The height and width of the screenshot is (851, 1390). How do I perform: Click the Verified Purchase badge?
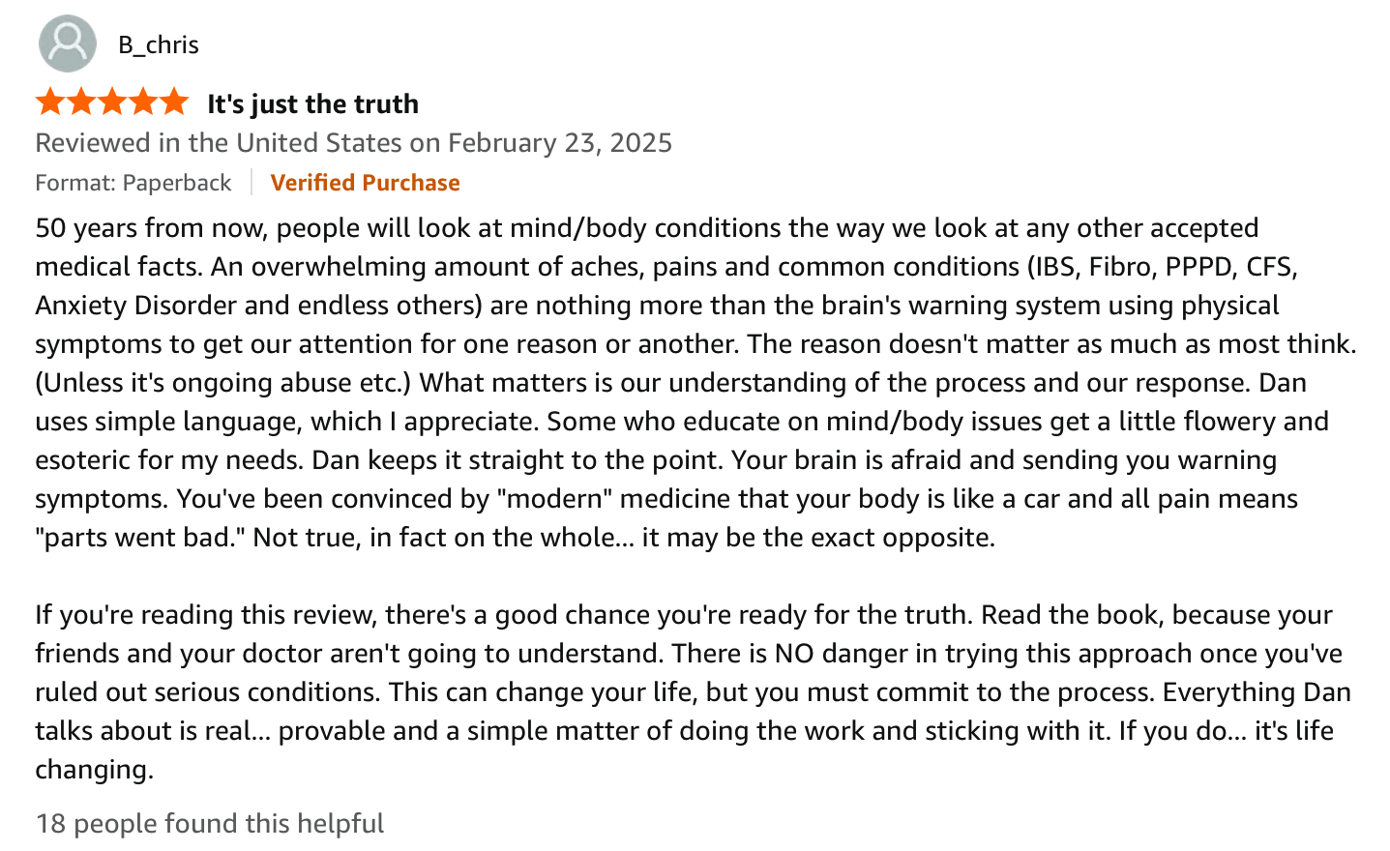pos(365,183)
